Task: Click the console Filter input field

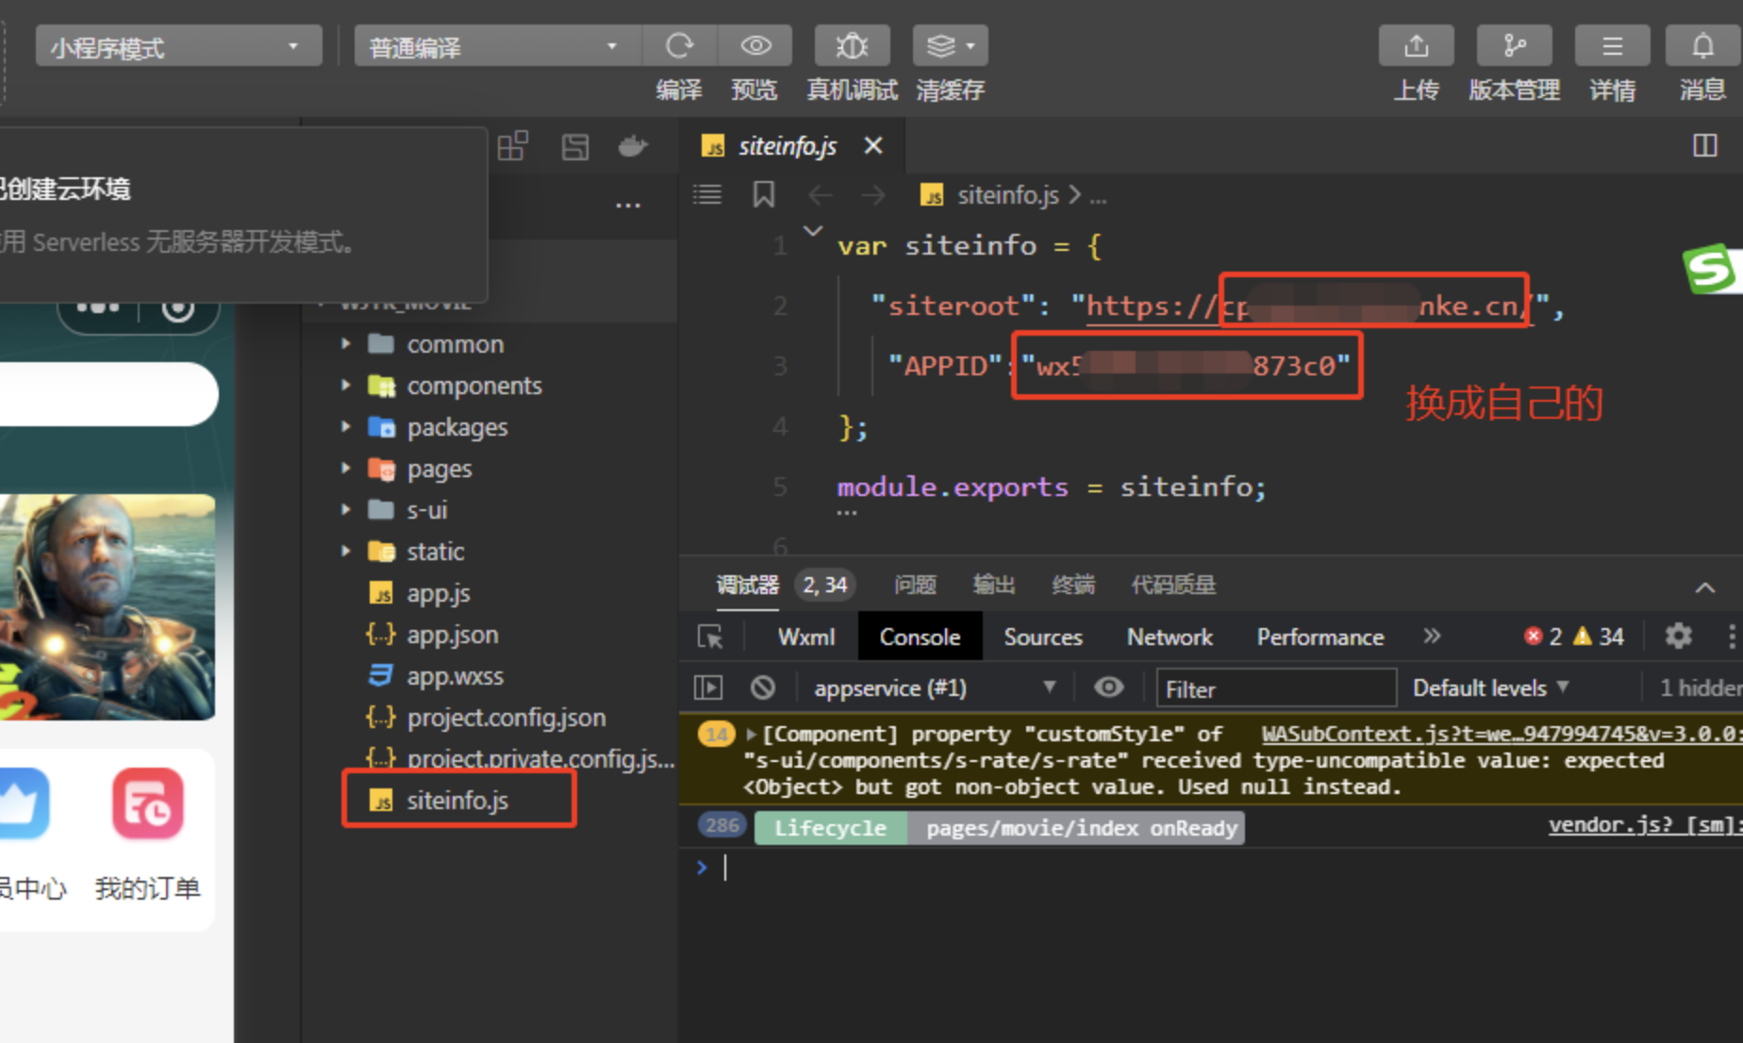Action: (1275, 689)
